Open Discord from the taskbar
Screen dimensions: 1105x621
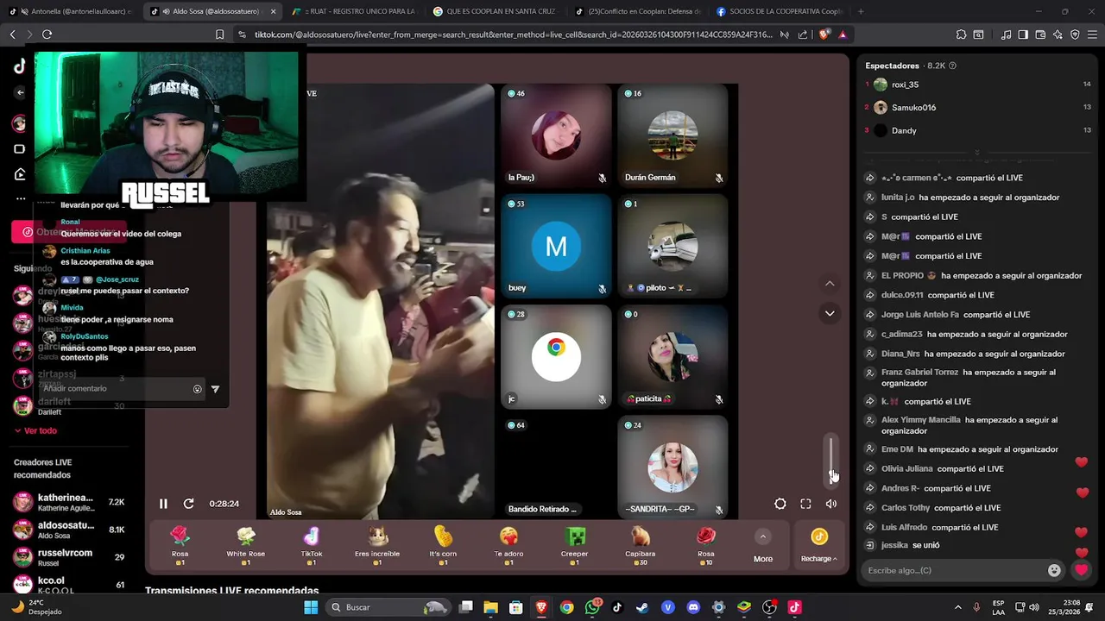click(x=693, y=607)
